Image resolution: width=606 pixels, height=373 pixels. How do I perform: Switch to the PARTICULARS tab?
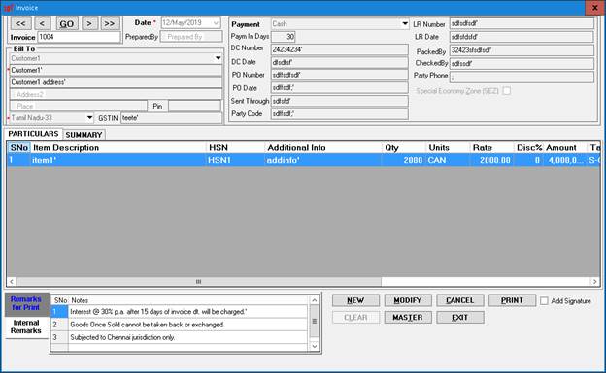click(x=33, y=134)
